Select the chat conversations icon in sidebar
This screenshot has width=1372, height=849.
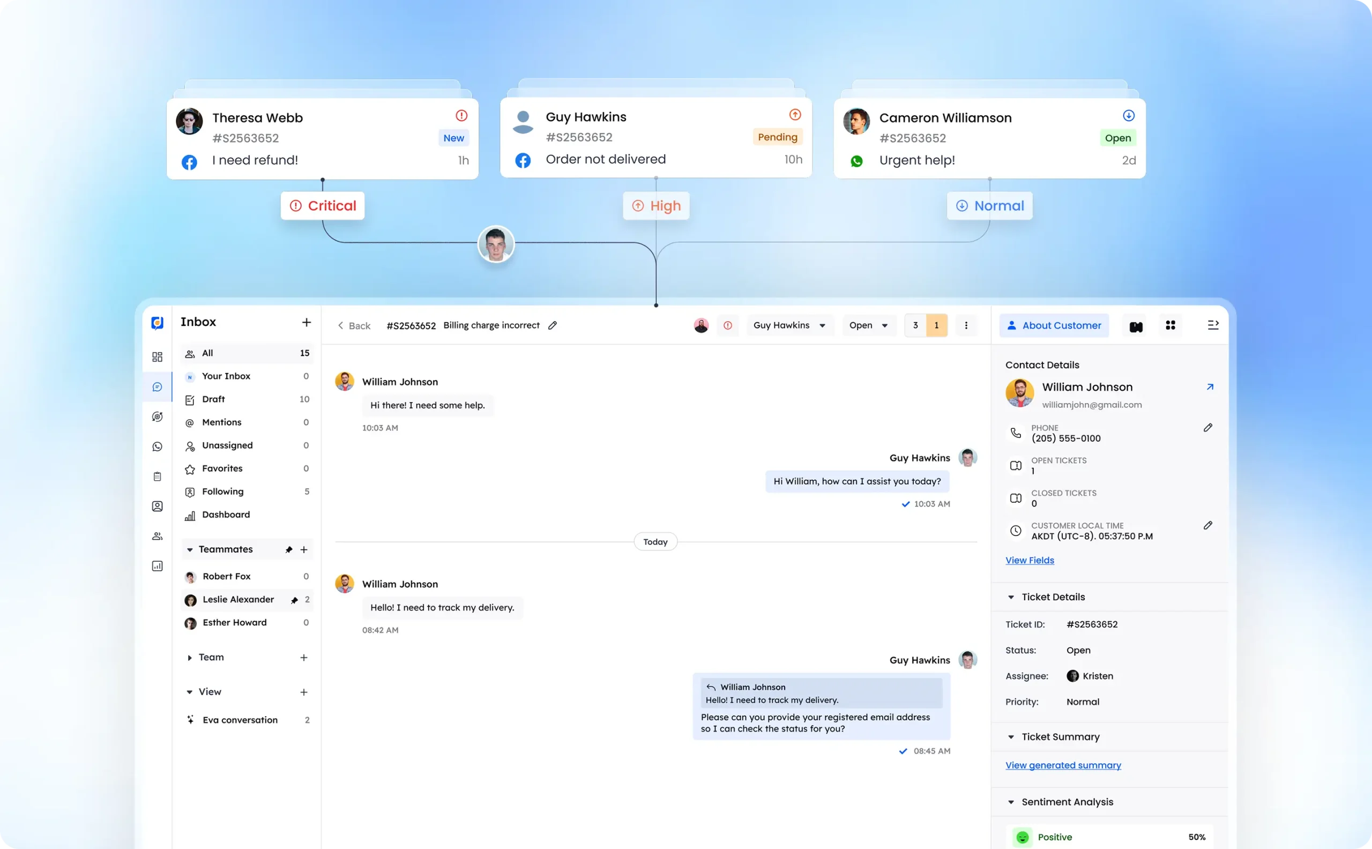tap(157, 387)
